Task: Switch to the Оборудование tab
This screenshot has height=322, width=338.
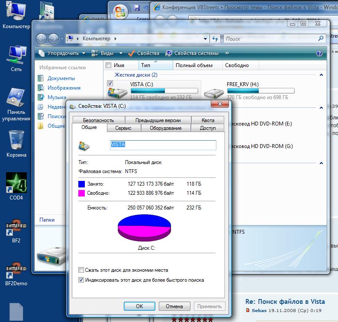Action: point(166,128)
